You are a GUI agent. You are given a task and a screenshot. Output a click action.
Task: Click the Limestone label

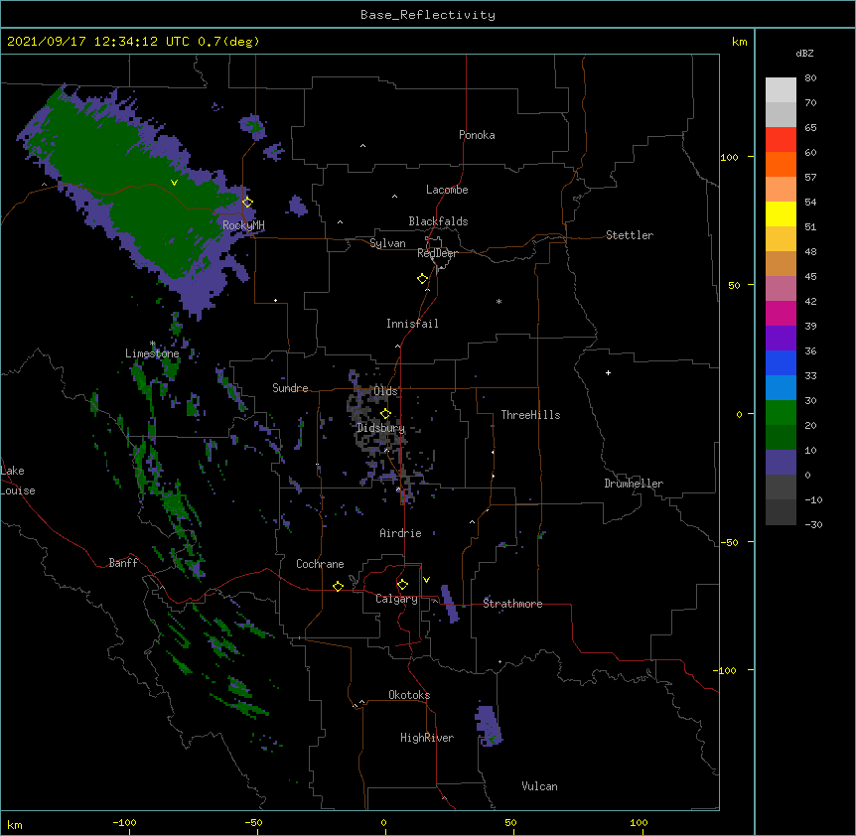click(152, 353)
